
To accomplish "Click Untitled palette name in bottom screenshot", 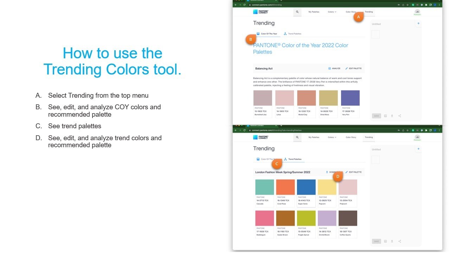I will [x=376, y=149].
